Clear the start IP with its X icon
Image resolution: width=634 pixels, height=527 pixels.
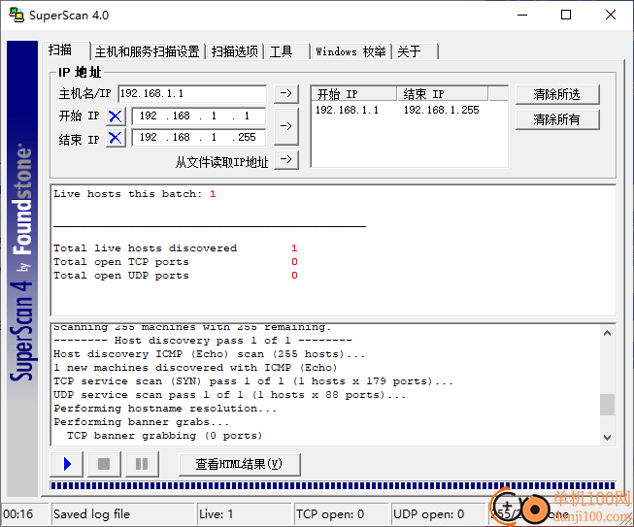click(x=116, y=116)
